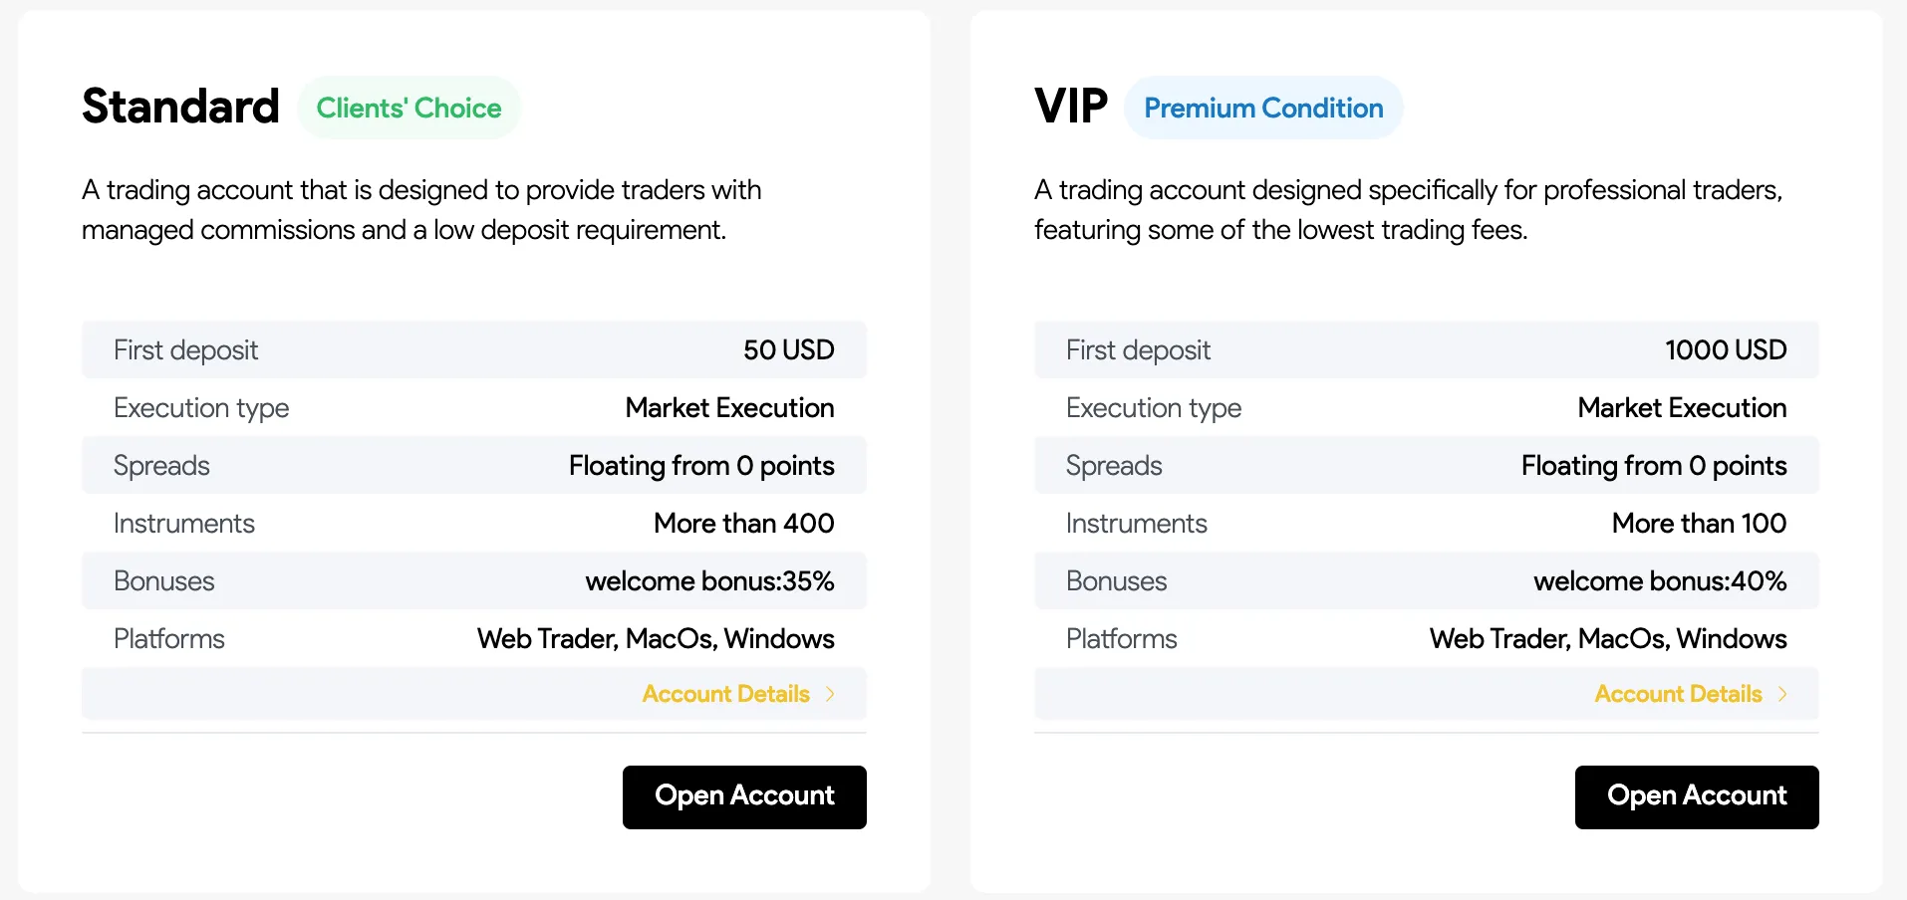The height and width of the screenshot is (900, 1907).
Task: Click the Standard heading title
Action: click(x=180, y=107)
